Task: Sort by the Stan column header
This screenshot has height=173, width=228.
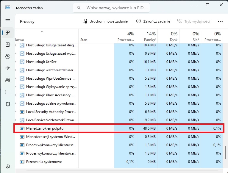Action: point(96,36)
